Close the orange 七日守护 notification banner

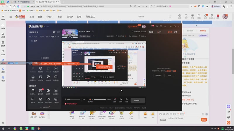click(x=78, y=63)
